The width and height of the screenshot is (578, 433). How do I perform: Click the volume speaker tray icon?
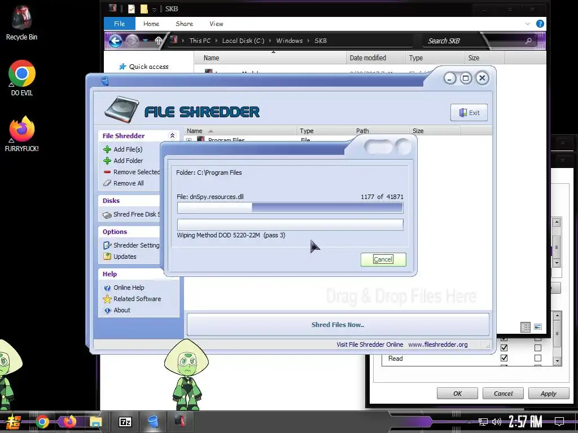[x=497, y=422]
